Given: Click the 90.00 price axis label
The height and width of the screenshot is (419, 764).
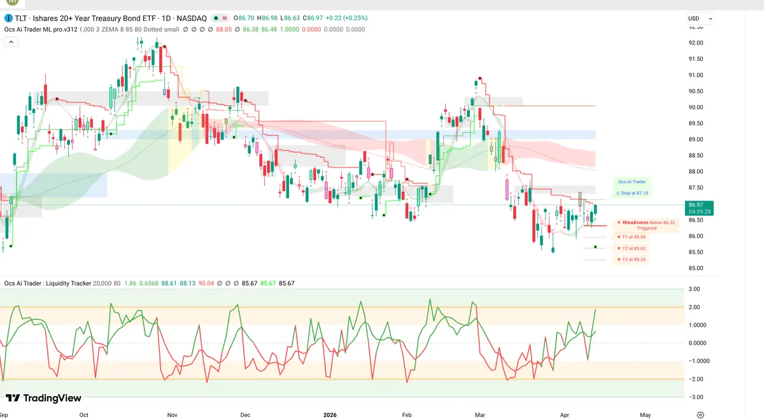Looking at the screenshot, I should point(695,107).
